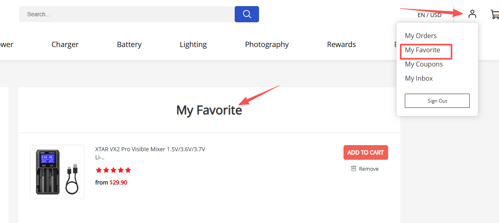
Task: Open My Coupons from account menu
Action: (423, 64)
